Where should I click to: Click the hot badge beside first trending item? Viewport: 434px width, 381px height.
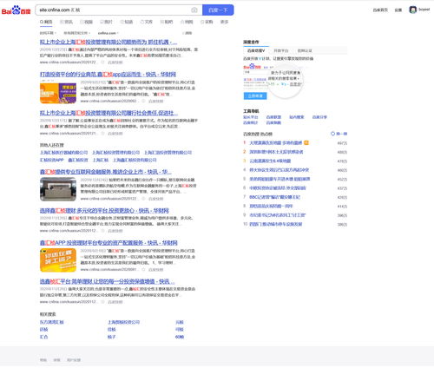306,142
